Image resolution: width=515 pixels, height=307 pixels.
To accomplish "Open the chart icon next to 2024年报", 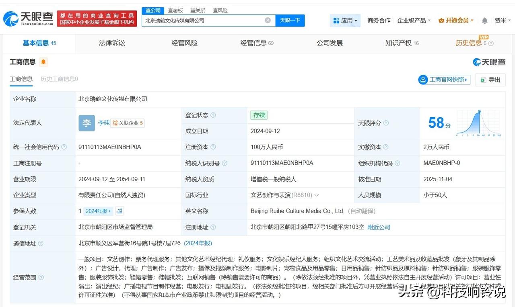I will point(119,211).
